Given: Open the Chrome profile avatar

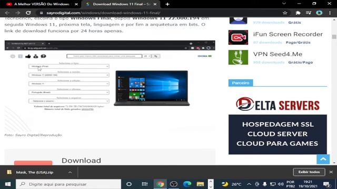Looking at the screenshot, I should (319, 13).
